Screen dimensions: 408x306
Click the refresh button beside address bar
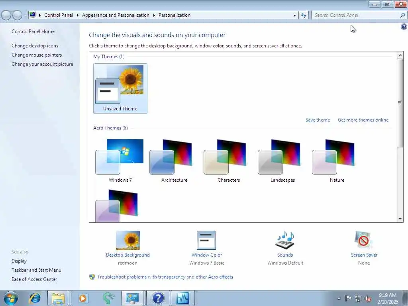tap(303, 15)
